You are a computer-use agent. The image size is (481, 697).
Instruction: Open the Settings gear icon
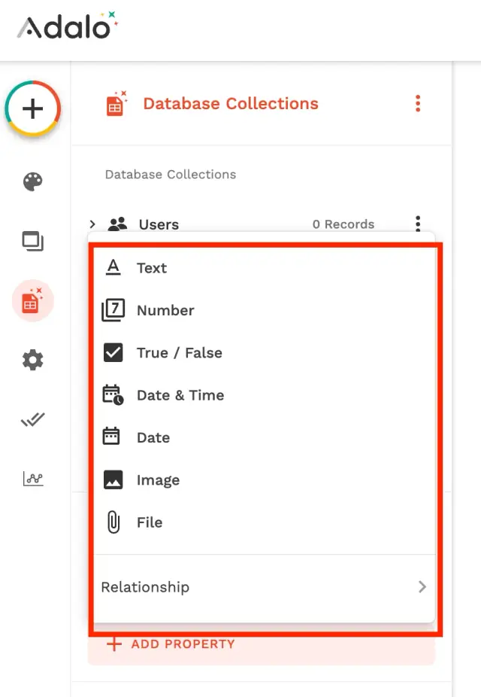coord(33,361)
